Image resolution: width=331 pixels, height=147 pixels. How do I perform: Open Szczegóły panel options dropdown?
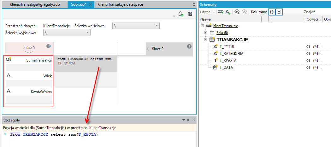pyautogui.click(x=183, y=120)
